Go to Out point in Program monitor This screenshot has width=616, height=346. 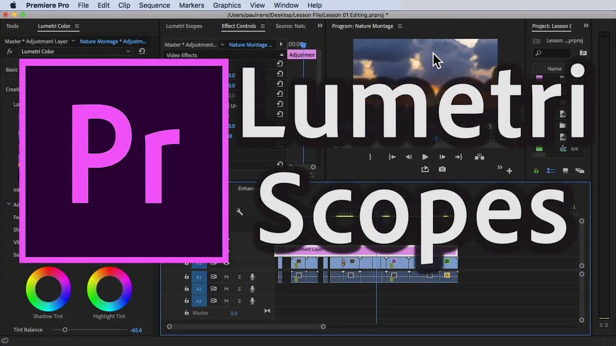(459, 157)
